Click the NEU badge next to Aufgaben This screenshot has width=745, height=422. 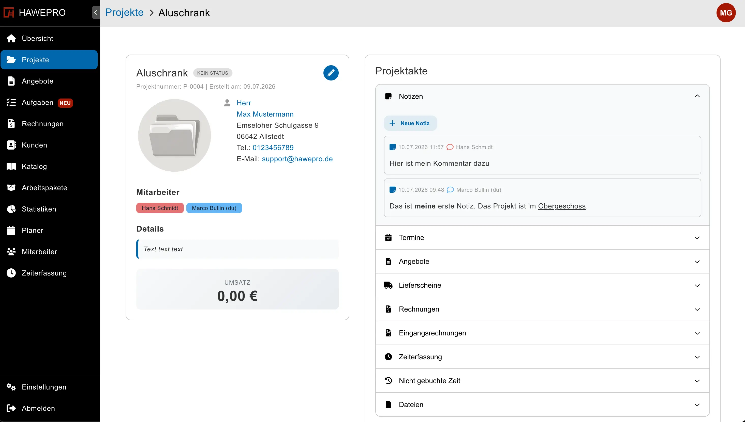[65, 103]
